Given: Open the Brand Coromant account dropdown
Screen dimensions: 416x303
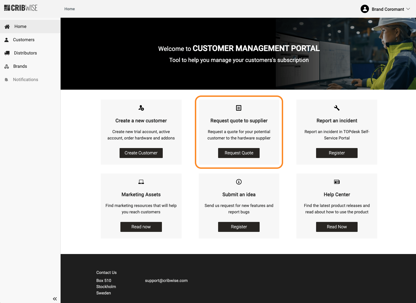Looking at the screenshot, I should (387, 9).
